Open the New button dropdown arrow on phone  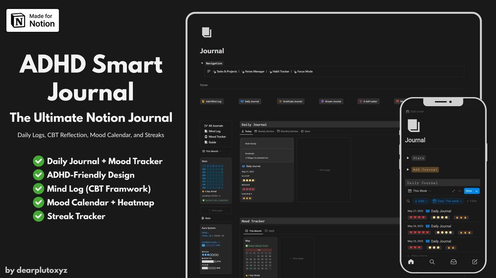pos(477,191)
